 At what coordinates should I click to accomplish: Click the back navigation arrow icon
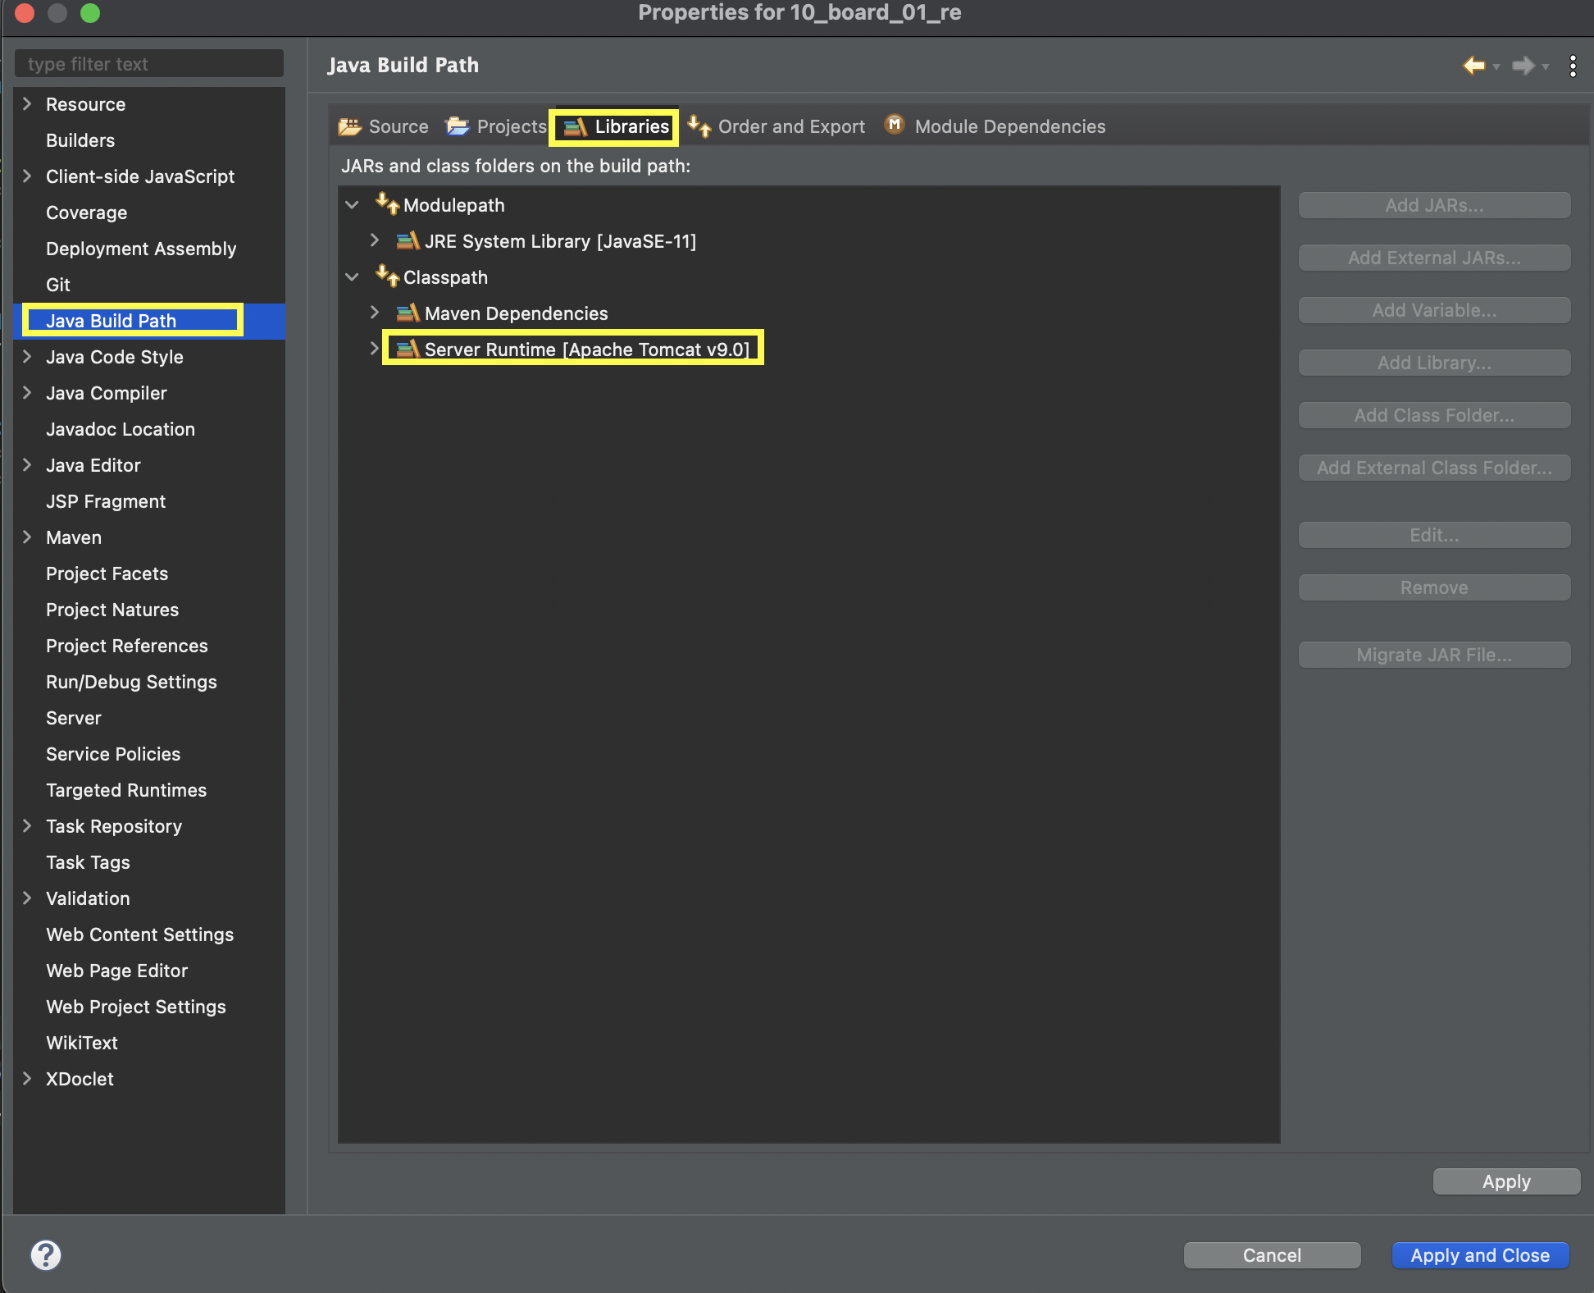point(1473,65)
